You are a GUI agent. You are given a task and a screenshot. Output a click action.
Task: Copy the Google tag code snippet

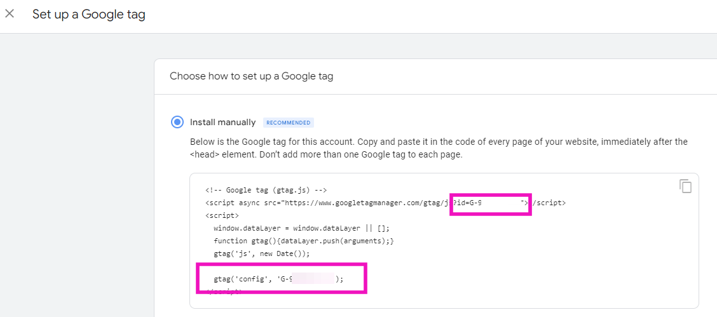(685, 186)
